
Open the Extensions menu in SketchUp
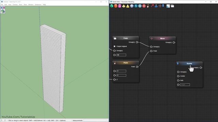click(38, 4)
